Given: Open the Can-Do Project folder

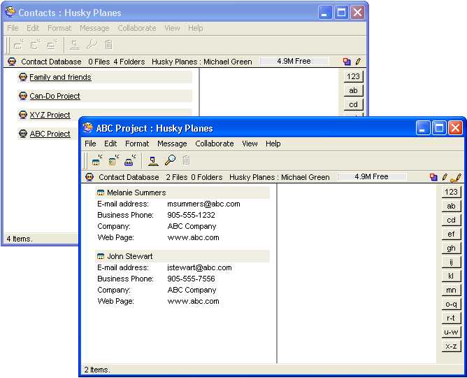Looking at the screenshot, I should point(55,96).
